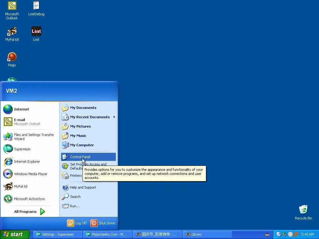Click the orange magnifier tray icon
This screenshot has height=239, width=319.
pos(296,234)
